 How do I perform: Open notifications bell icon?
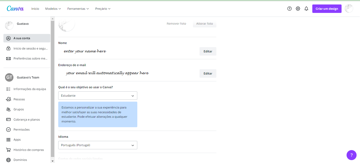coord(306,9)
